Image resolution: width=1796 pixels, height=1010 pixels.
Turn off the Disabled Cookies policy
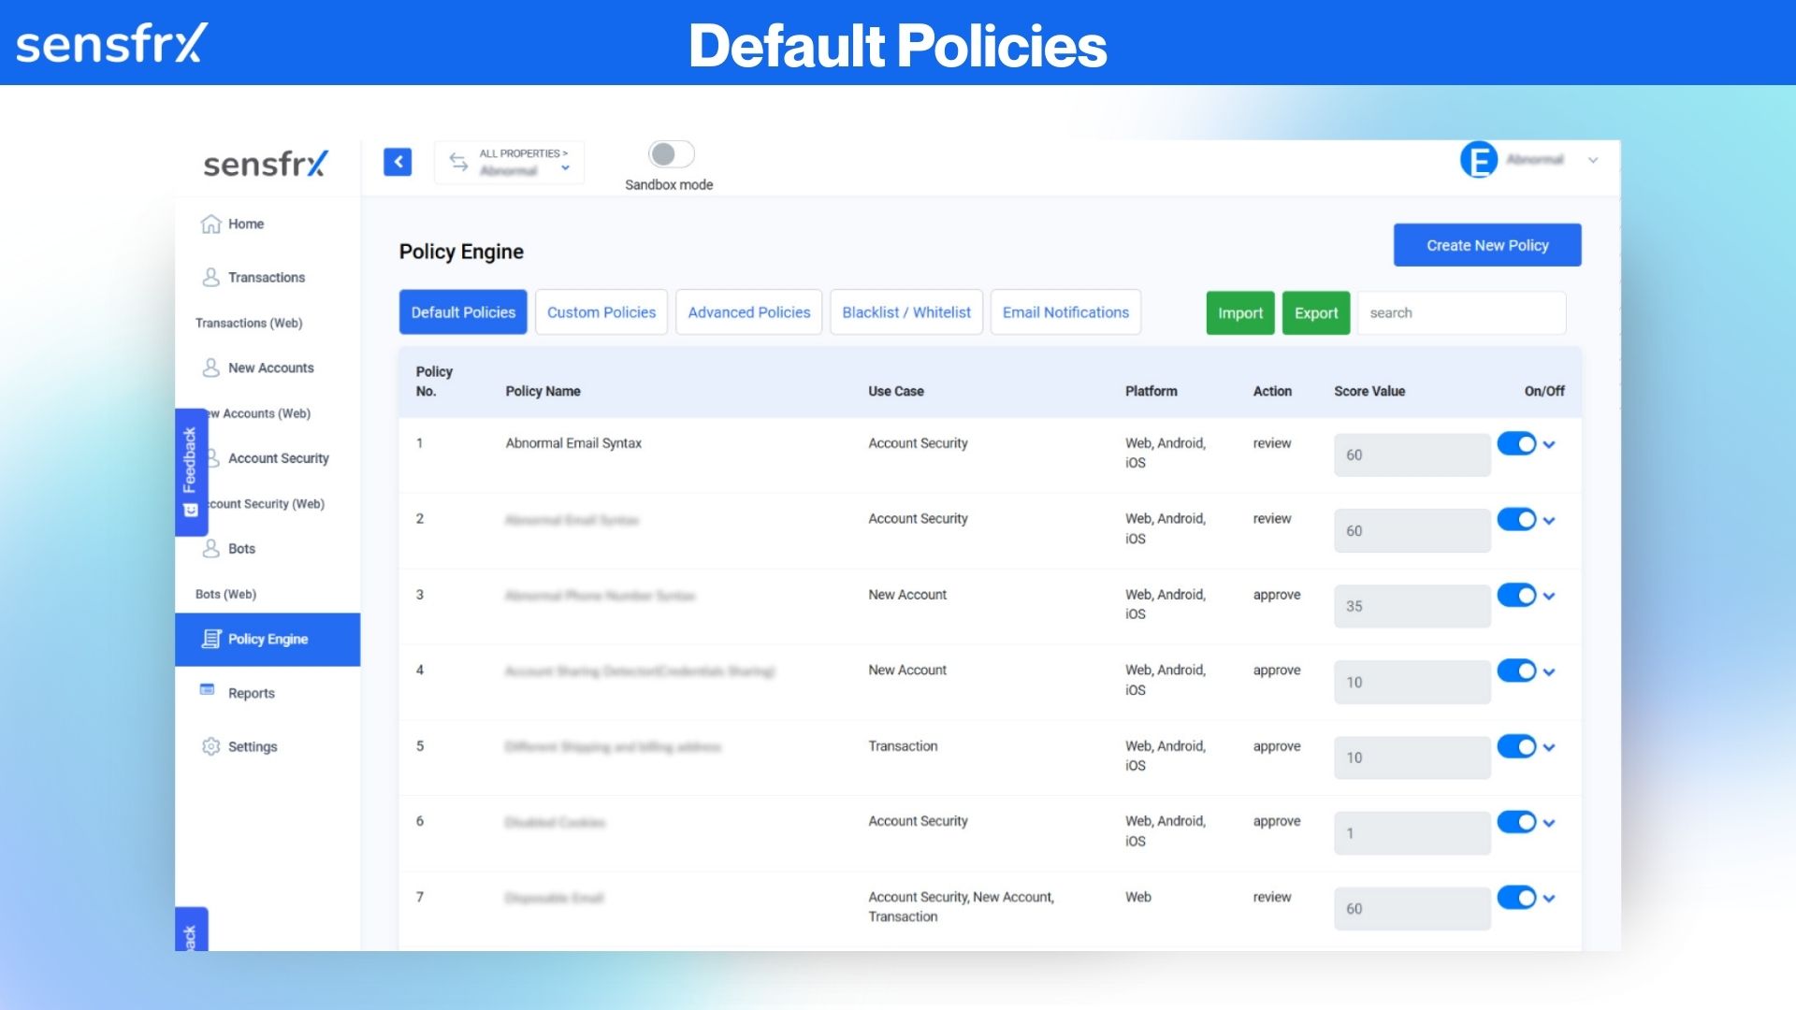tap(1517, 822)
